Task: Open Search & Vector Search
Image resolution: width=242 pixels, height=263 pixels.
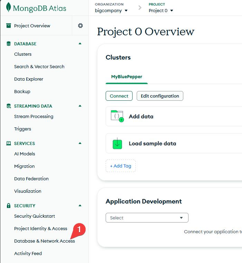Action: [39, 66]
